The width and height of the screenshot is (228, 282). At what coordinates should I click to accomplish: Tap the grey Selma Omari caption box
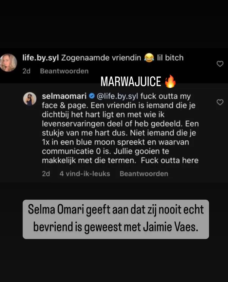tap(116, 219)
